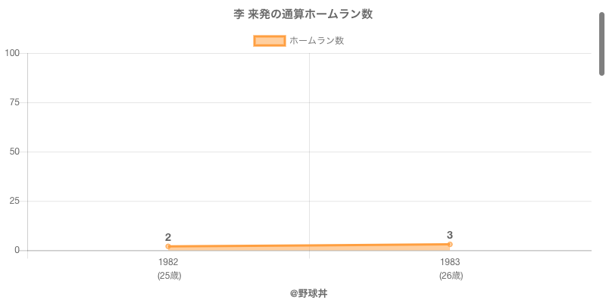This screenshot has width=606, height=303.
Task: Click the 100 y-axis tick label
Action: pyautogui.click(x=12, y=53)
